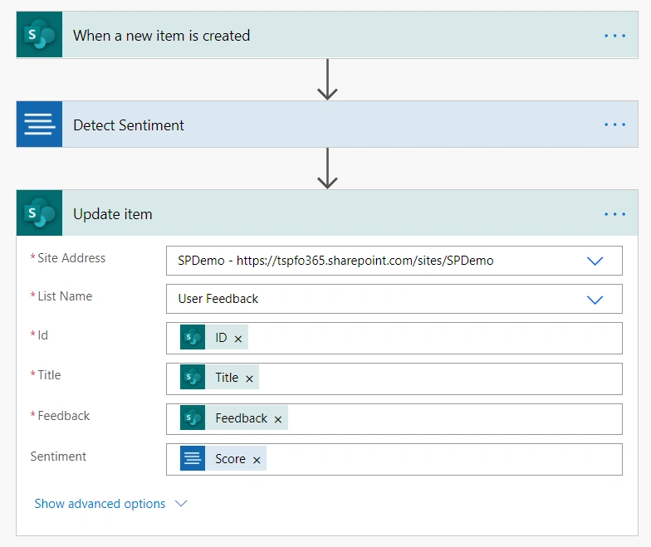
Task: Click SharePoint icon in Feedback token
Action: tap(193, 418)
